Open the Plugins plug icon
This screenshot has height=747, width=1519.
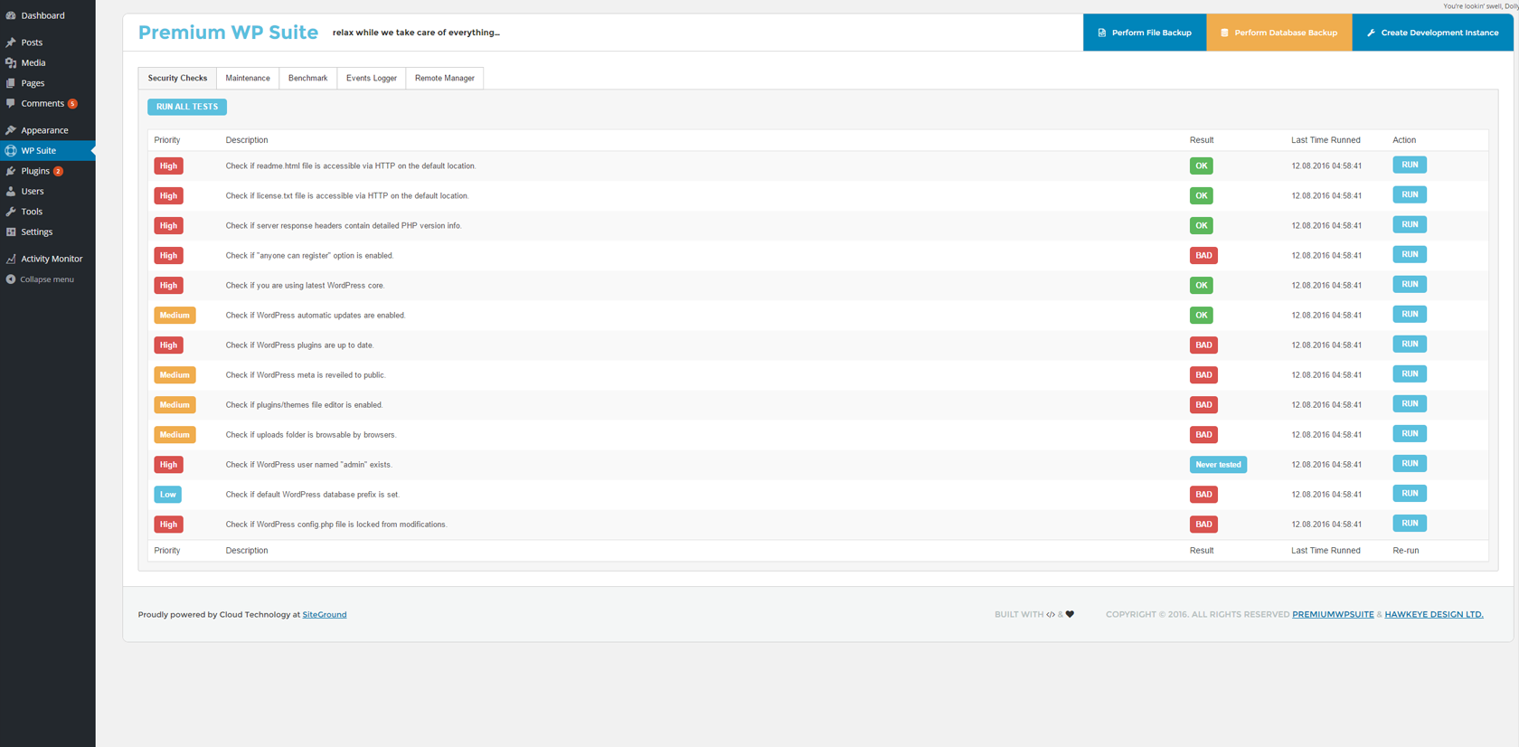11,171
